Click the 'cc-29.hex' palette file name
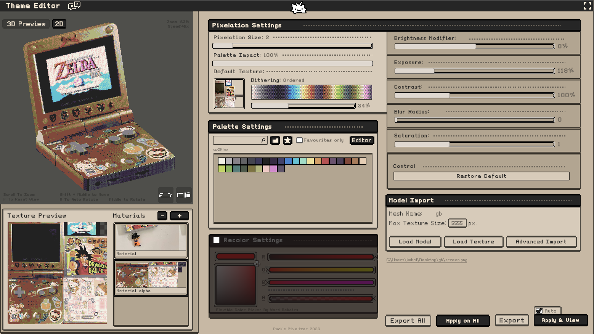This screenshot has width=594, height=334. click(221, 149)
